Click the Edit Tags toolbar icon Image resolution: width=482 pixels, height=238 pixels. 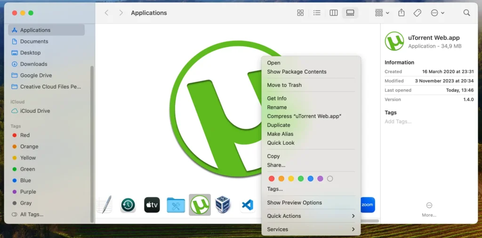click(417, 13)
